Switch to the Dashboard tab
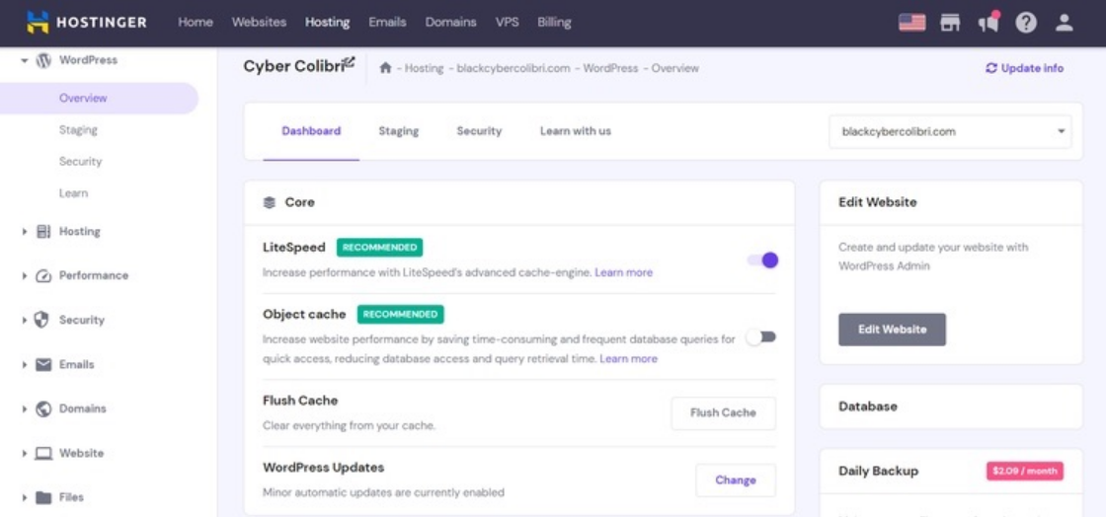The height and width of the screenshot is (517, 1106). (x=311, y=131)
